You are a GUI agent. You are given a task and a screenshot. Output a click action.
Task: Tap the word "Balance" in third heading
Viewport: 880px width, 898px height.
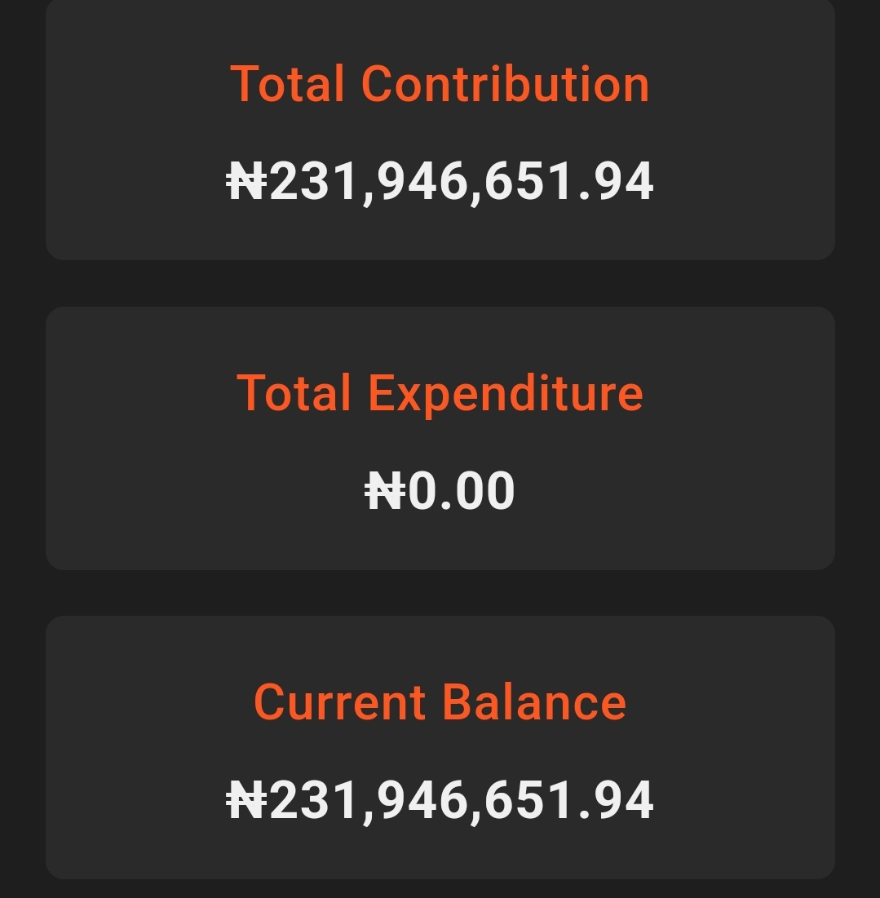[534, 702]
